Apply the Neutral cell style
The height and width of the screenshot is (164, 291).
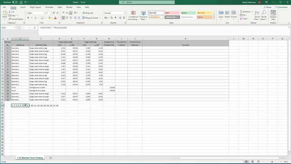pyautogui.click(x=204, y=13)
